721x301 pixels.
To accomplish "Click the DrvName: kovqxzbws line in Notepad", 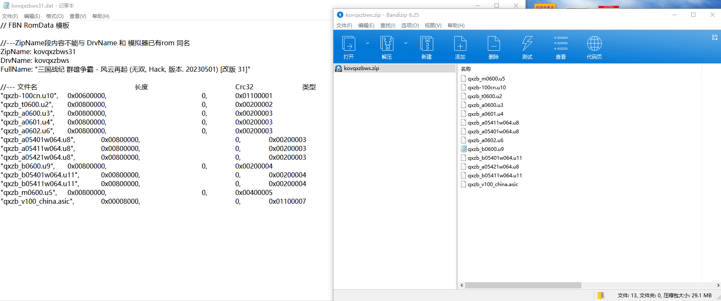I will pos(35,60).
